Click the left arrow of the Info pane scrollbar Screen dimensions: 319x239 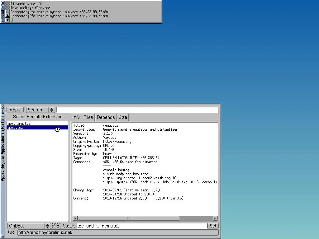click(75, 218)
